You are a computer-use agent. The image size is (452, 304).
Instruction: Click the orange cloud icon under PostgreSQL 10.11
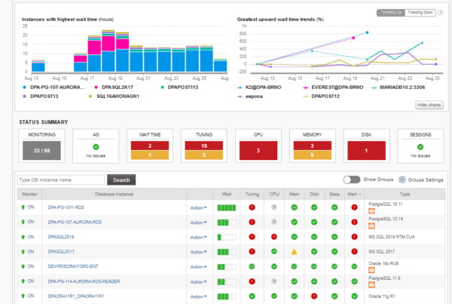(x=371, y=211)
